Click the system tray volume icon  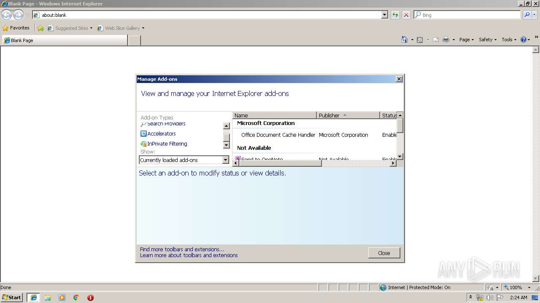pos(489,298)
